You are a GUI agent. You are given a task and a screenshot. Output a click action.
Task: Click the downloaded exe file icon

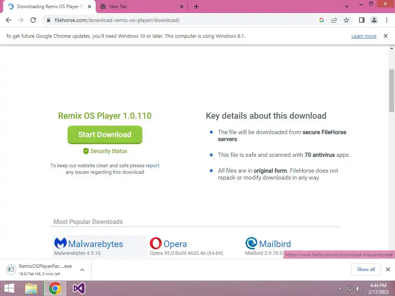pyautogui.click(x=11, y=269)
